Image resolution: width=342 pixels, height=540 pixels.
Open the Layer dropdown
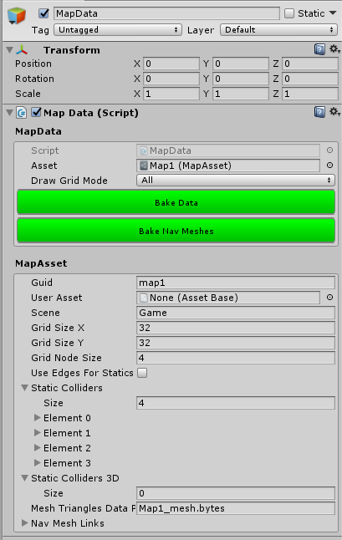279,30
